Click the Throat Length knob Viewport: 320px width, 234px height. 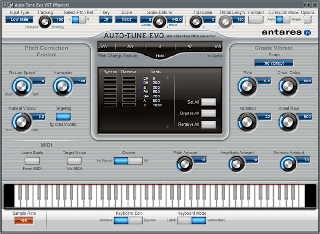click(225, 22)
